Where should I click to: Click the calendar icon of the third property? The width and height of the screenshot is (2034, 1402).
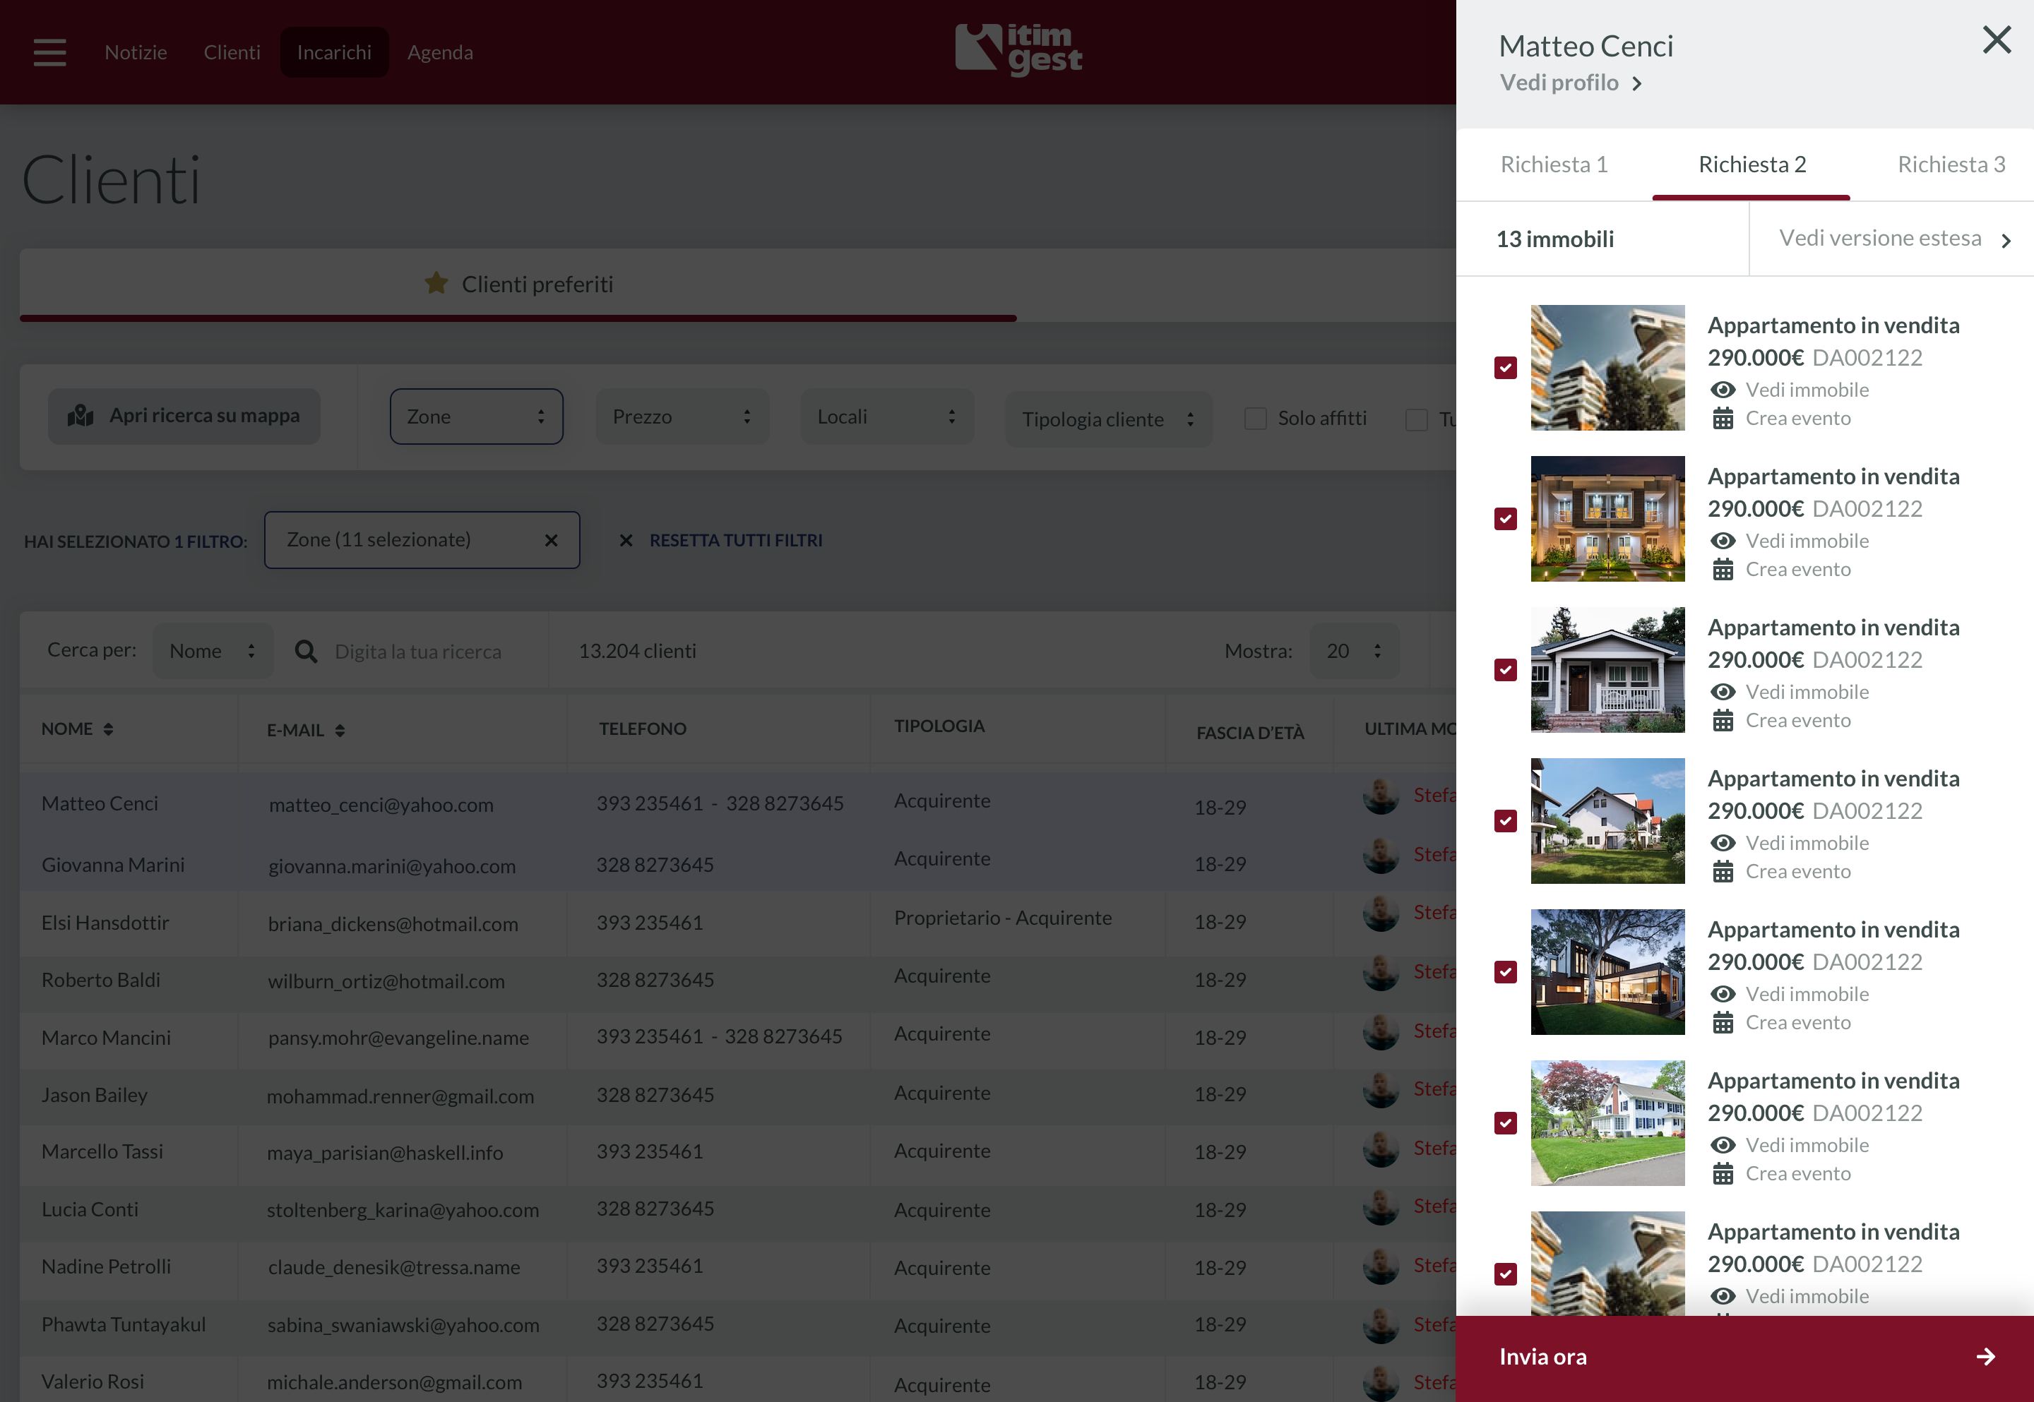pos(1723,721)
